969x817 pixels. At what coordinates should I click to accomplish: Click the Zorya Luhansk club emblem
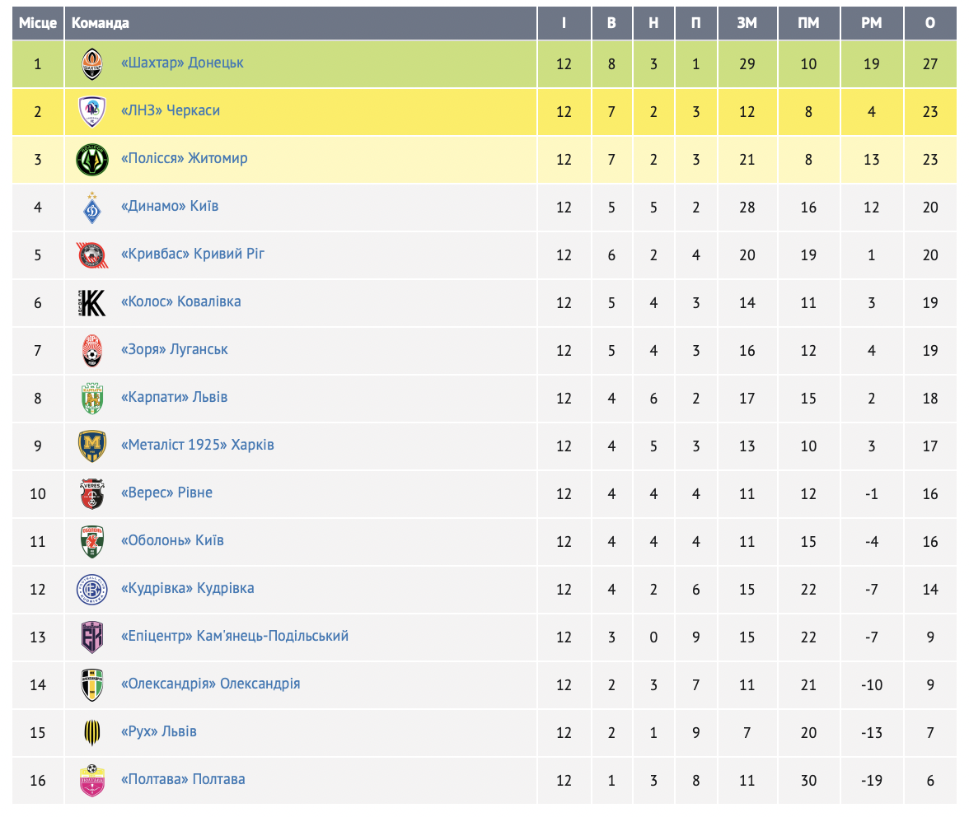(x=91, y=350)
